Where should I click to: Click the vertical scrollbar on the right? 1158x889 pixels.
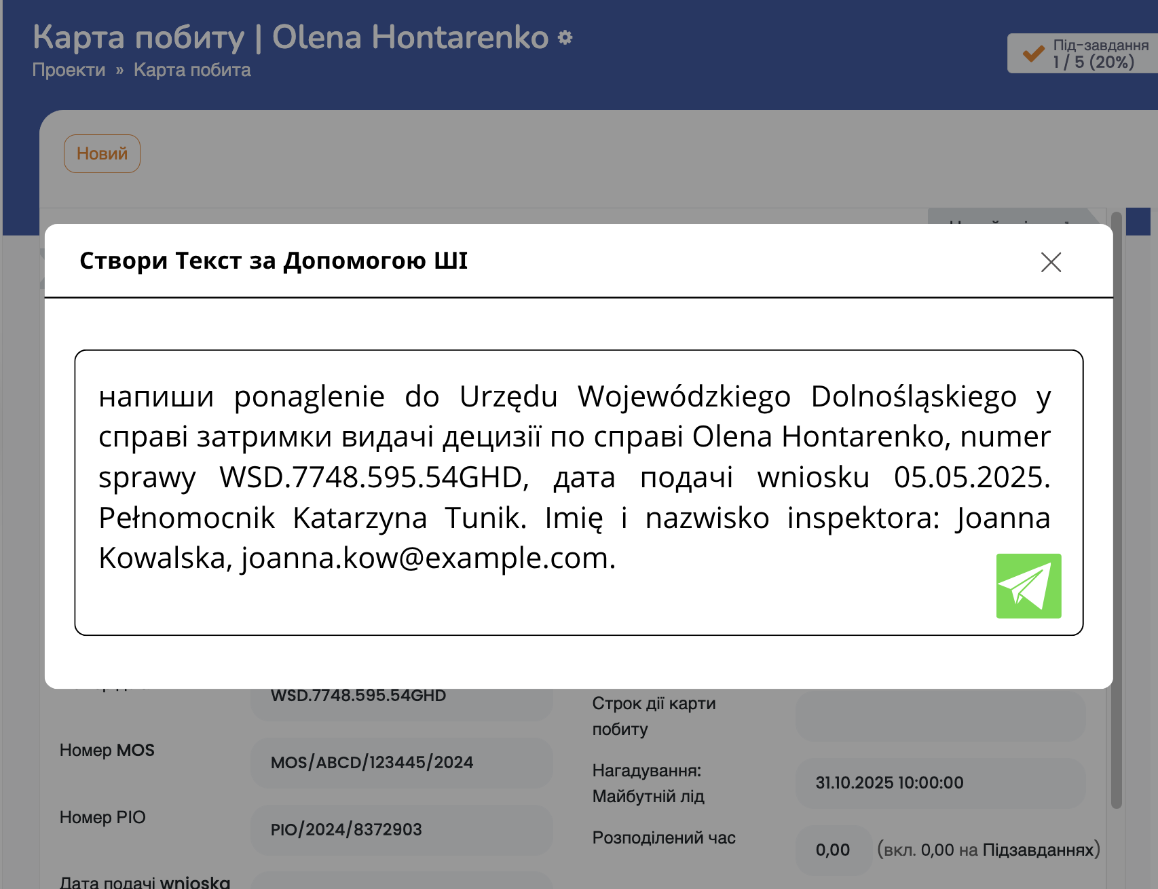coord(1116,516)
